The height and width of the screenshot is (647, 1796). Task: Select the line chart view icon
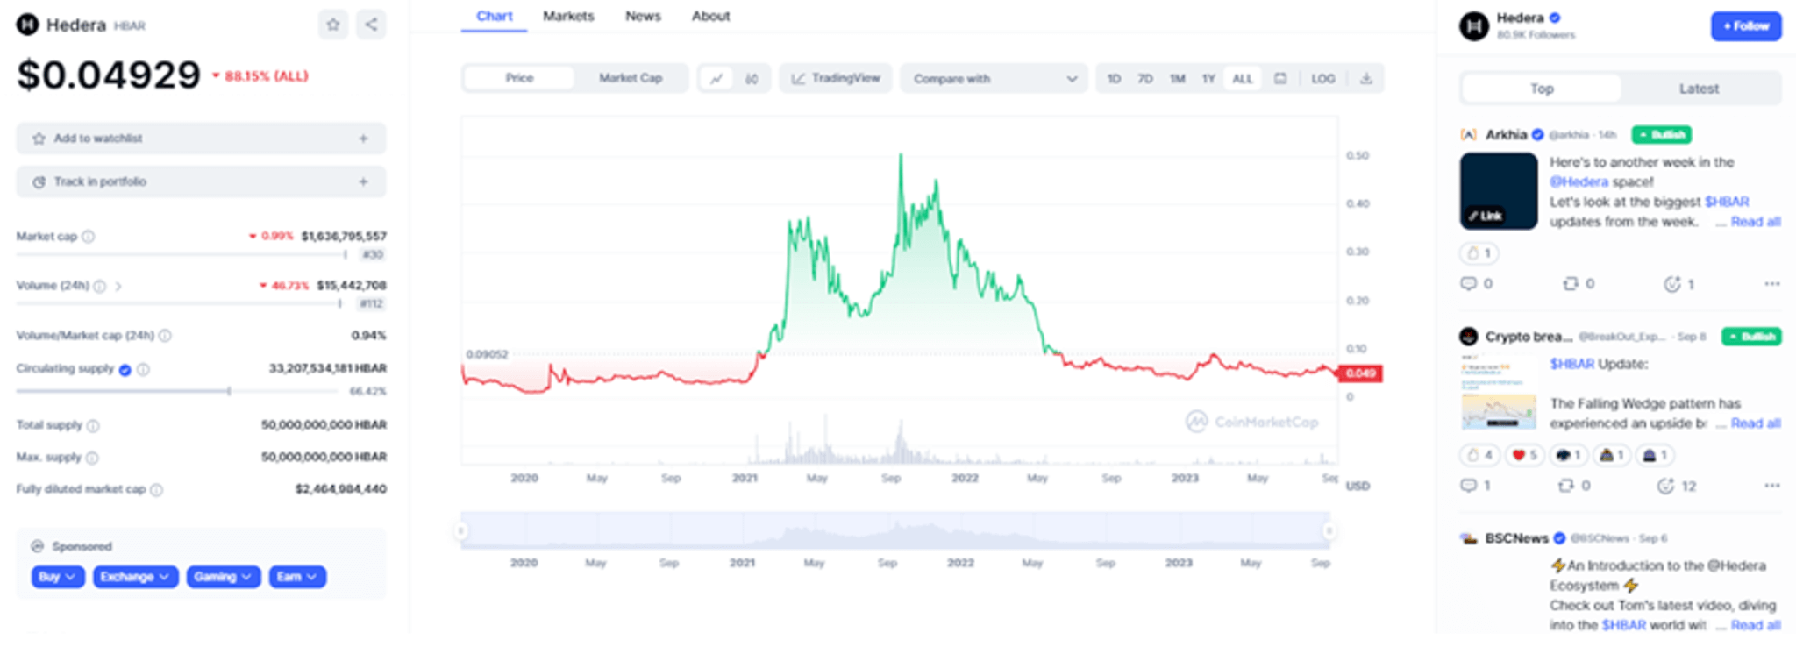pyautogui.click(x=716, y=79)
